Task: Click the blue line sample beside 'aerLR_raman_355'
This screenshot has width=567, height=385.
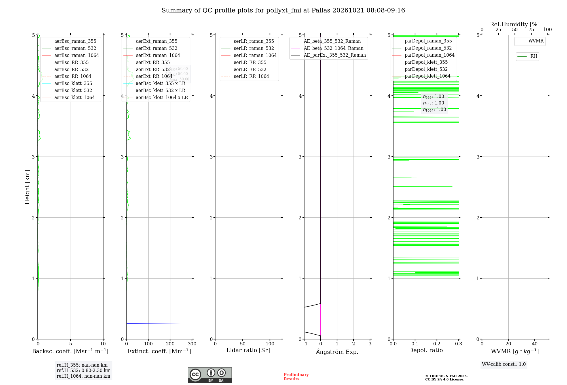Action: point(226,41)
